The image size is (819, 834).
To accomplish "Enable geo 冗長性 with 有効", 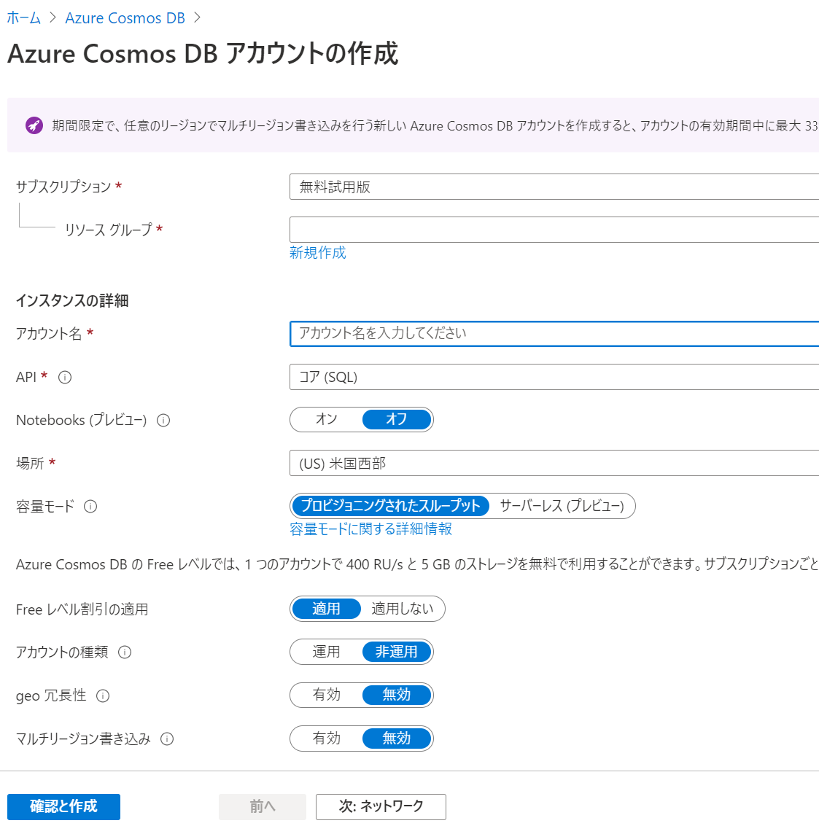I will [x=326, y=695].
